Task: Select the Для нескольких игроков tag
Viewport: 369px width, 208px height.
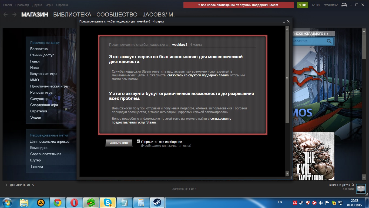Action: click(50, 142)
